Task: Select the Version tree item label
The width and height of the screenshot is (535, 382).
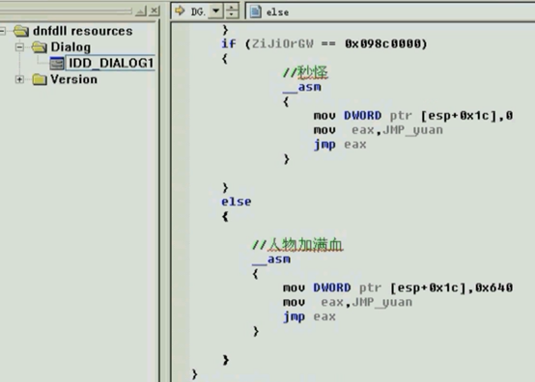Action: pos(73,79)
